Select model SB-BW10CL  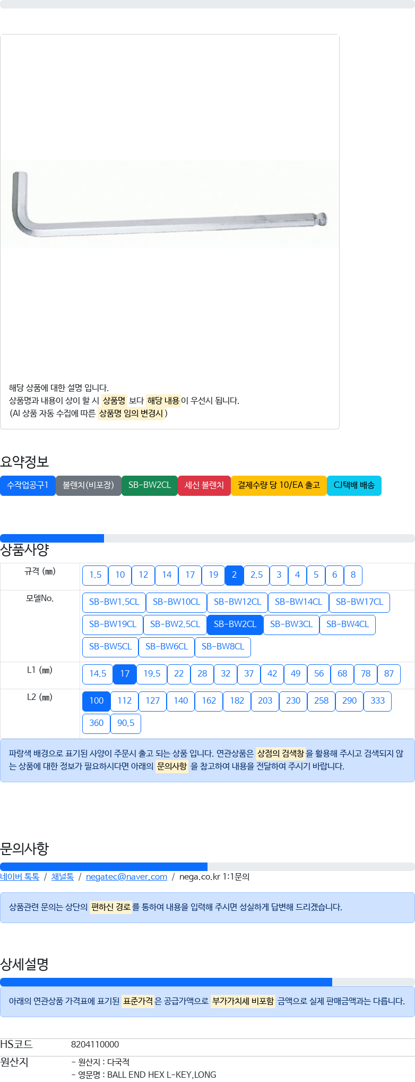pos(176,602)
